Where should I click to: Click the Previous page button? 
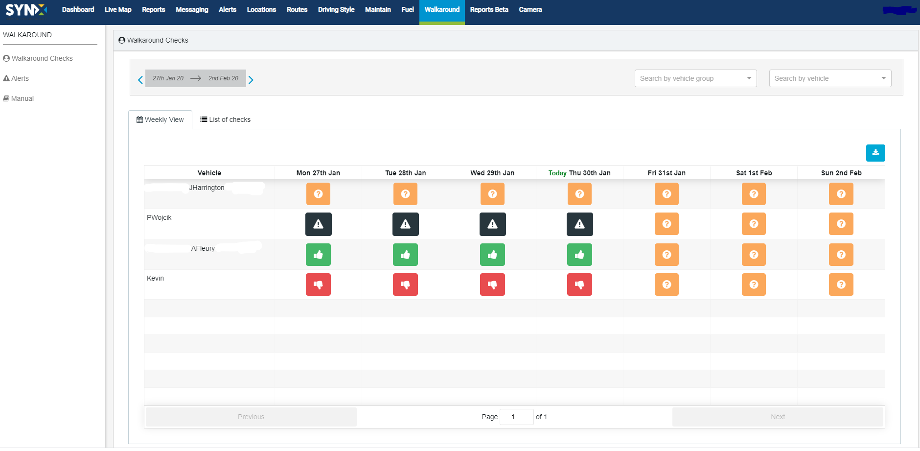click(251, 417)
